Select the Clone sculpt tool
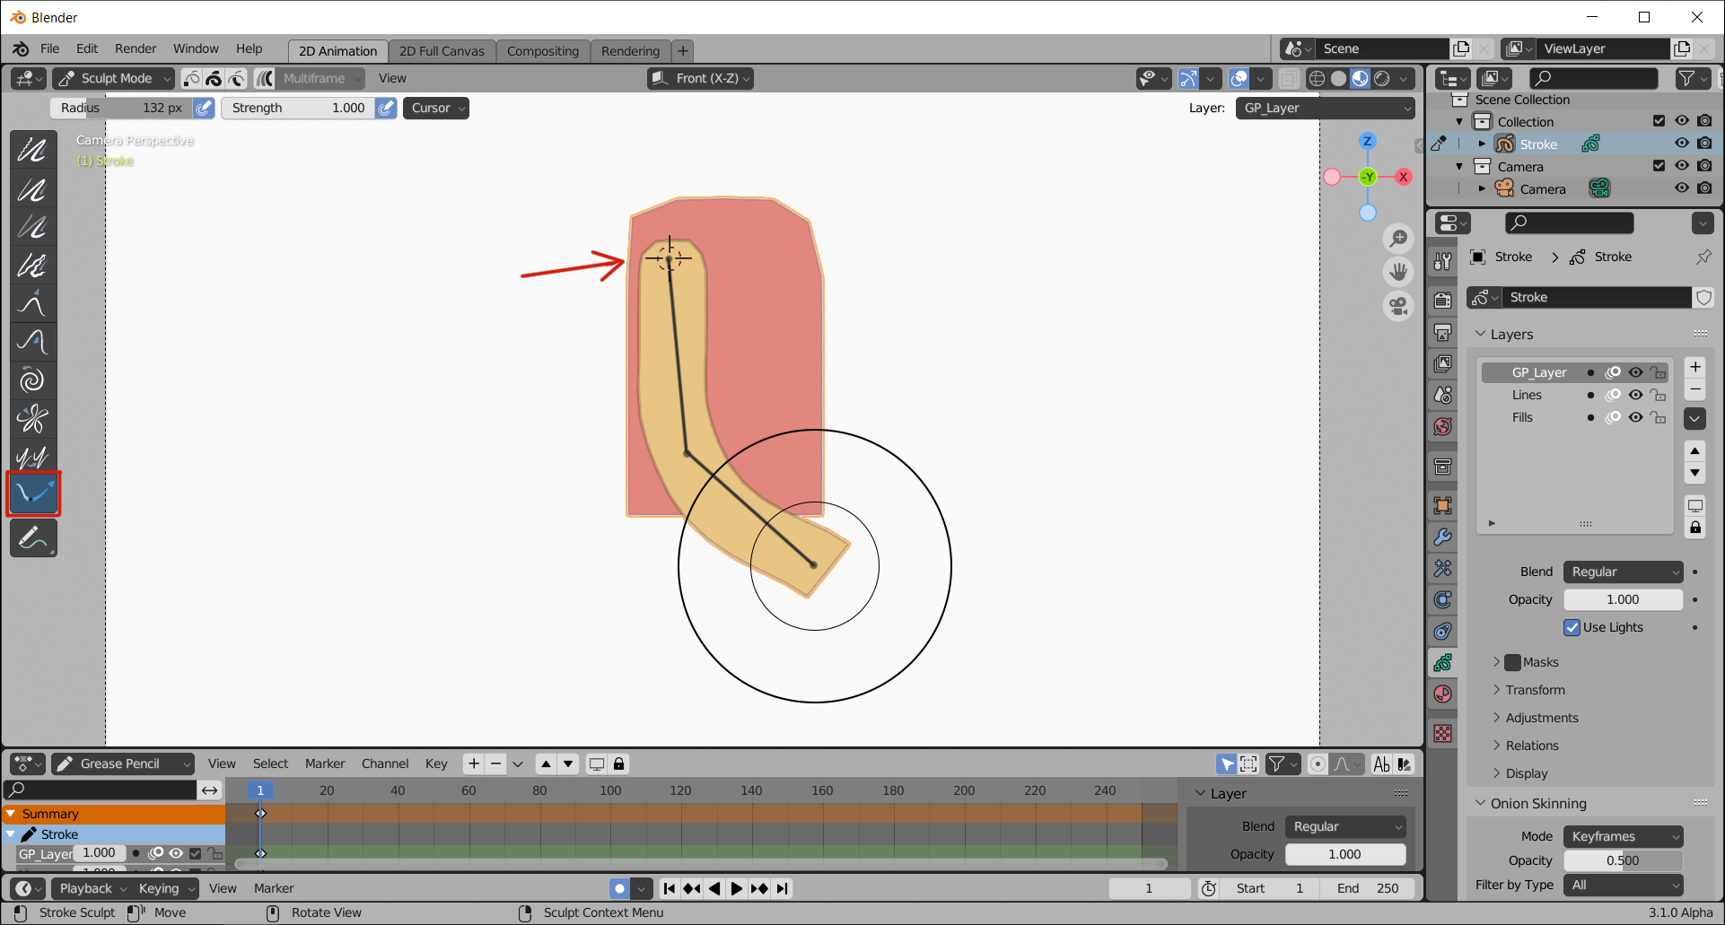This screenshot has height=925, width=1725. (33, 456)
